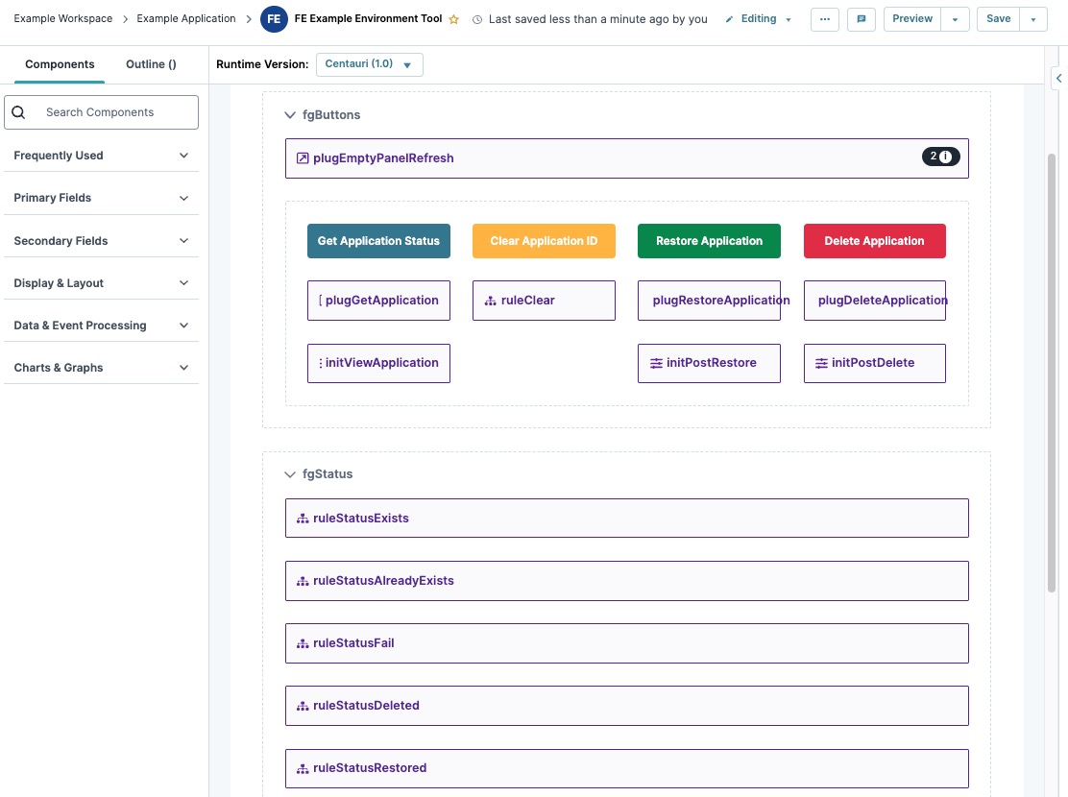Click the ruleStatusExists decisions icon
Image resolution: width=1068 pixels, height=797 pixels.
click(303, 519)
